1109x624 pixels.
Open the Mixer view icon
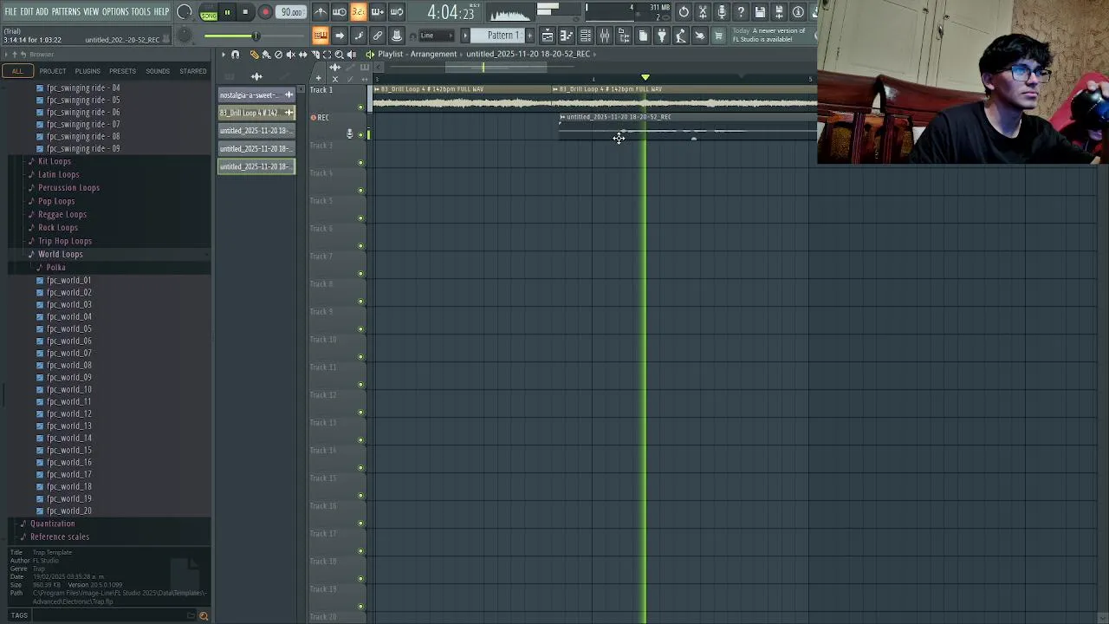coord(605,36)
